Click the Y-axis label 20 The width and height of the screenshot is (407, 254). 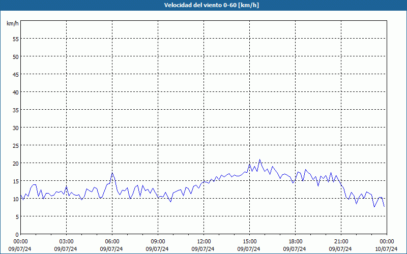pos(16,164)
